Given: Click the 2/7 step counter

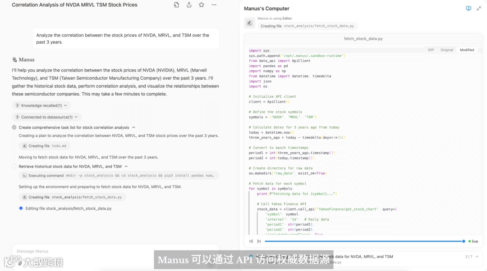Looking at the screenshot, I should [x=469, y=257].
